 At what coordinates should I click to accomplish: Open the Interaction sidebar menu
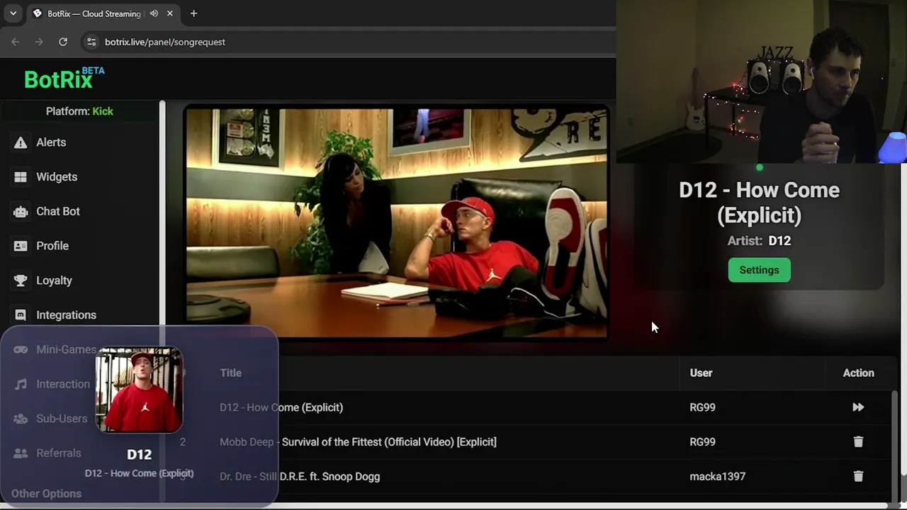pos(53,384)
